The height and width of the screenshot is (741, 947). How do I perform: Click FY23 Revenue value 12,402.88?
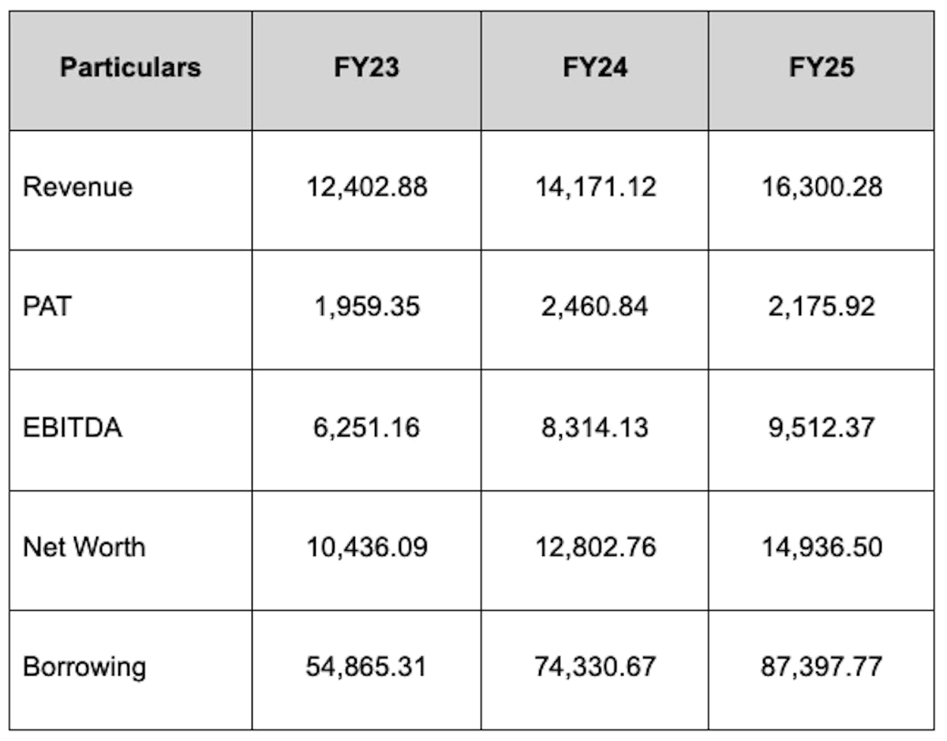coord(367,188)
